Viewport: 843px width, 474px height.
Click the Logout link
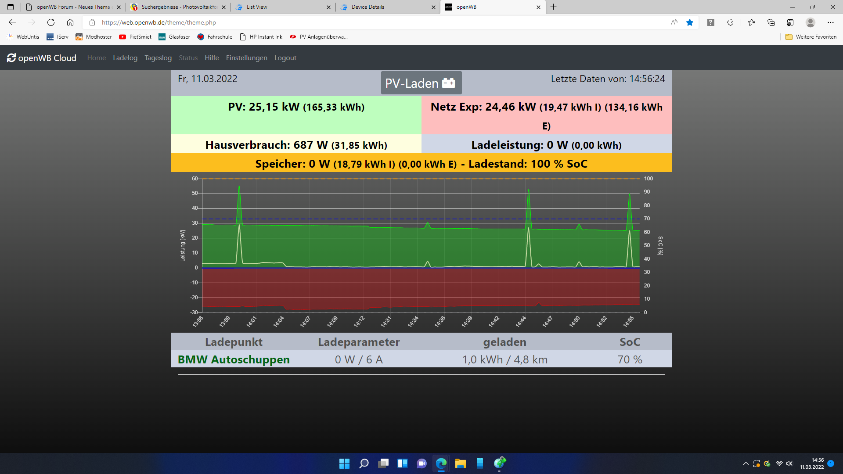285,58
